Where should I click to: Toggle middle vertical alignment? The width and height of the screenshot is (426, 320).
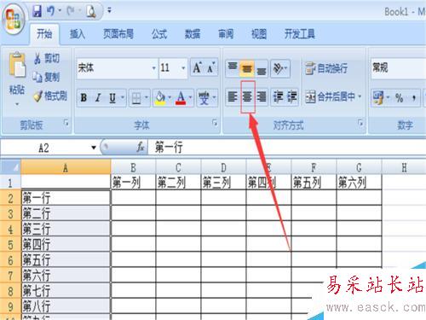click(247, 68)
